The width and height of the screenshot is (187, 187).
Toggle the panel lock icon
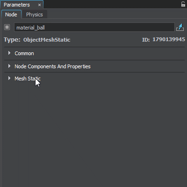pos(183,4)
